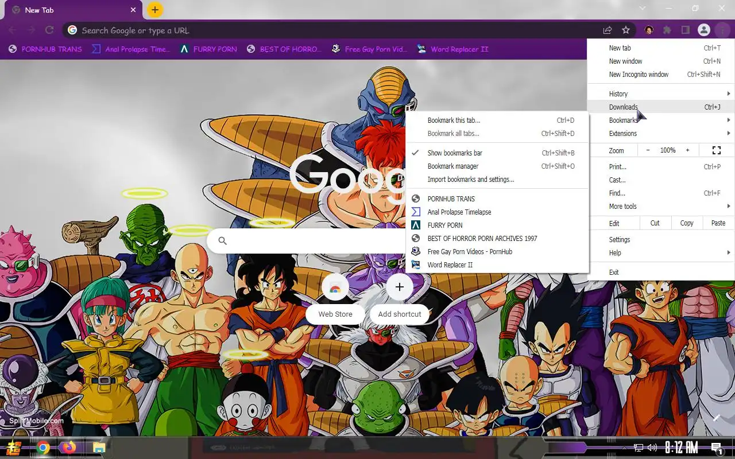The width and height of the screenshot is (735, 459).
Task: Click the bookmark star in the address bar
Action: [x=626, y=30]
